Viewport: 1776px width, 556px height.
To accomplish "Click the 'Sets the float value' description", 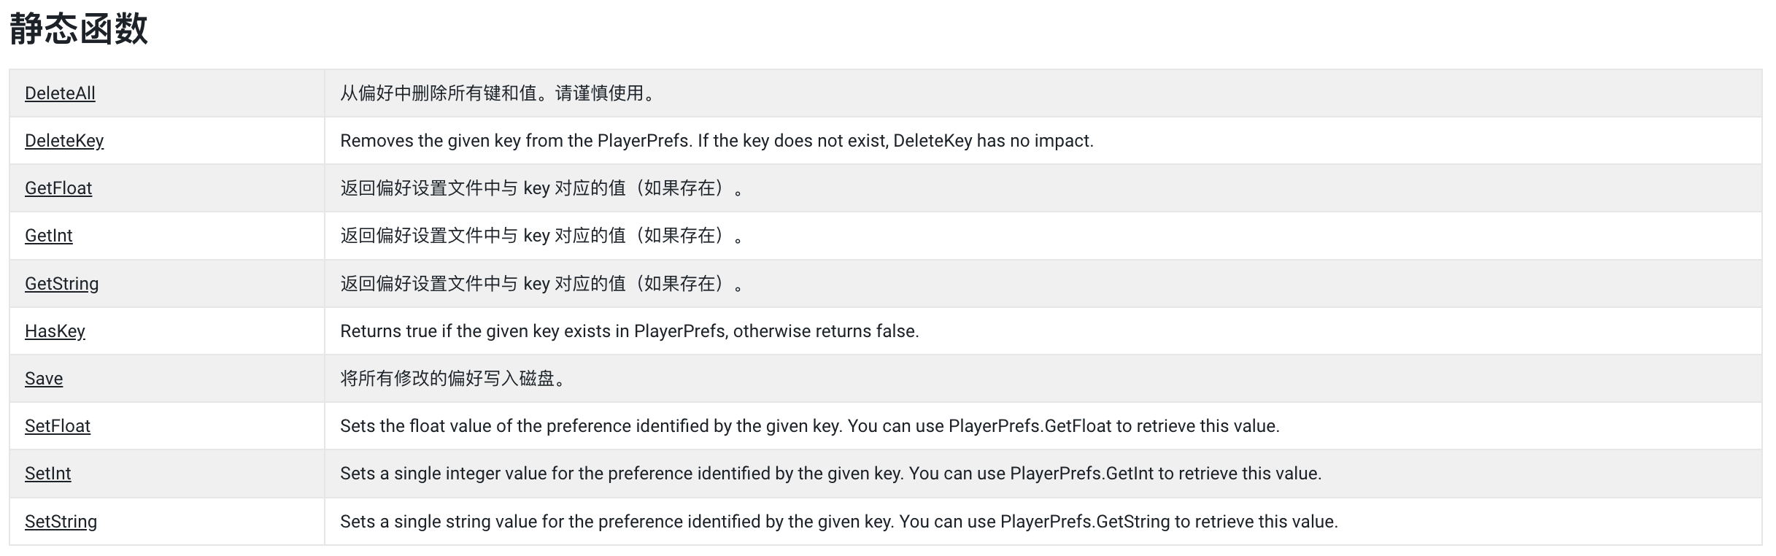I will [x=809, y=426].
